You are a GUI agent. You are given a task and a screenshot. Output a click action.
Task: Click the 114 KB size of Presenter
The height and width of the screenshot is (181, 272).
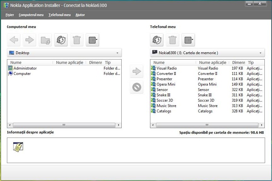point(237,79)
